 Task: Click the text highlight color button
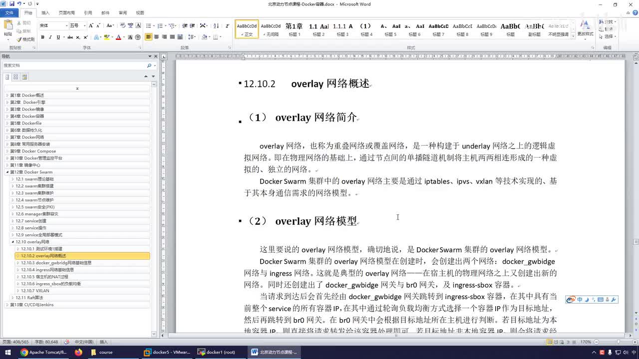[x=106, y=37]
